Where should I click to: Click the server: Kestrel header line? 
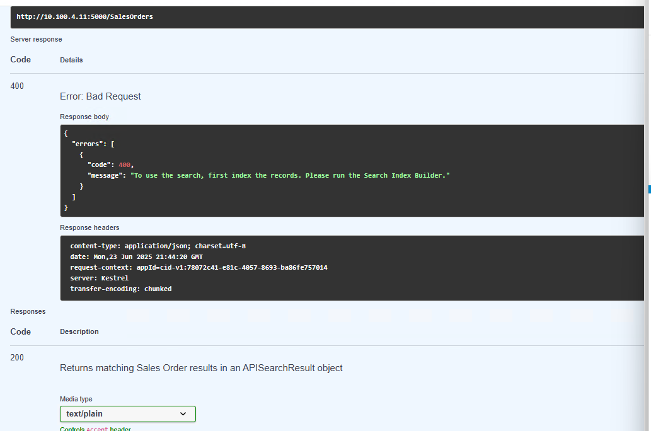pyautogui.click(x=99, y=278)
